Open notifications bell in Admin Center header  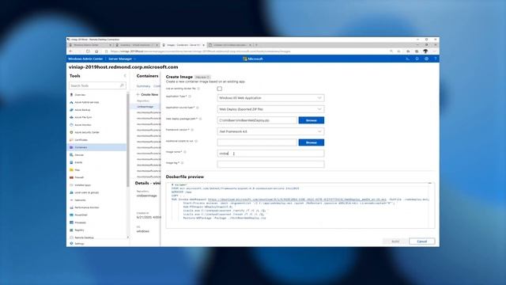417,59
